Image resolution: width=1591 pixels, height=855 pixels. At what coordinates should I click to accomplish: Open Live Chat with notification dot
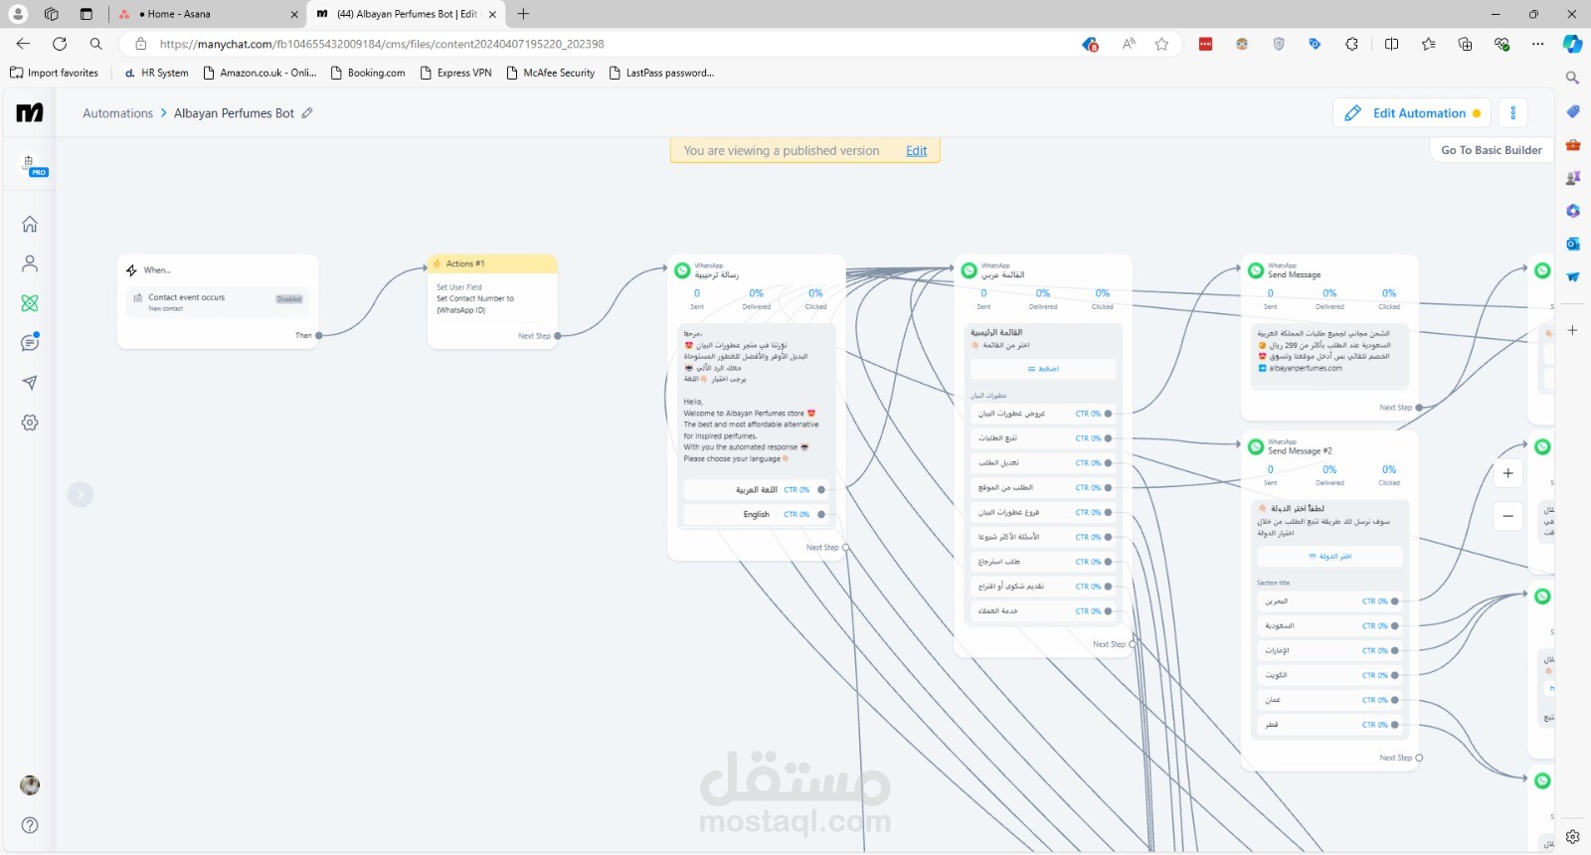30,342
